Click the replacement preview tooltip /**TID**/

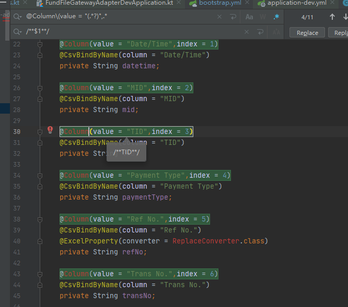(126, 152)
